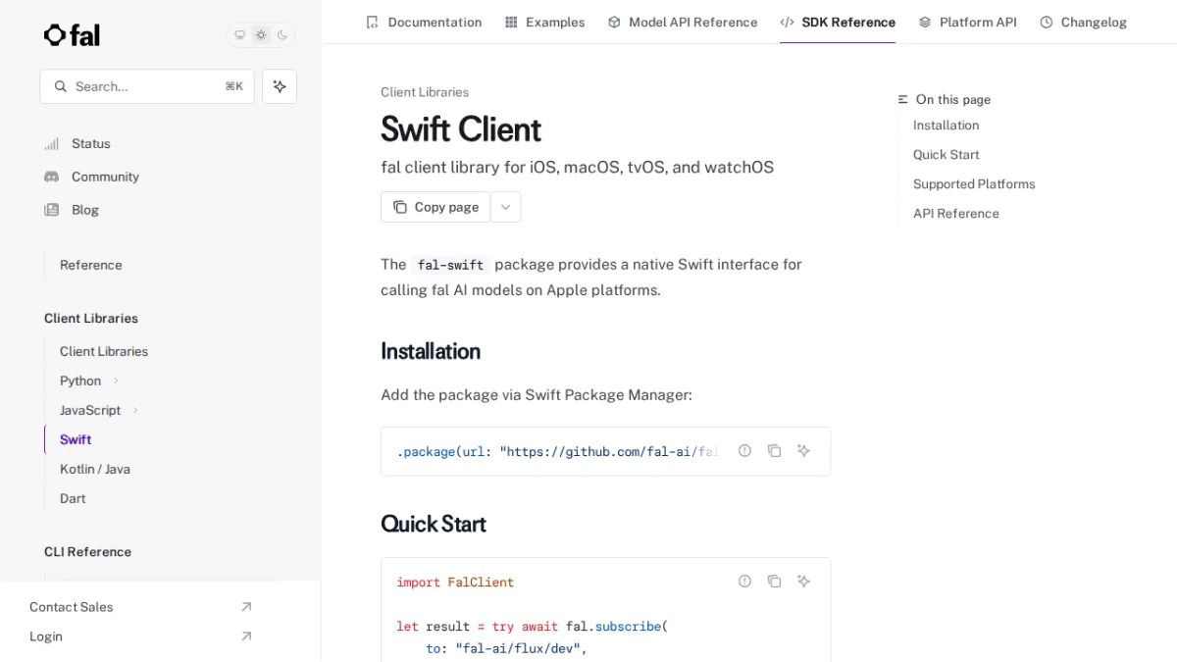Select the SDK Reference tab
This screenshot has height=662, width=1177.
tap(838, 22)
